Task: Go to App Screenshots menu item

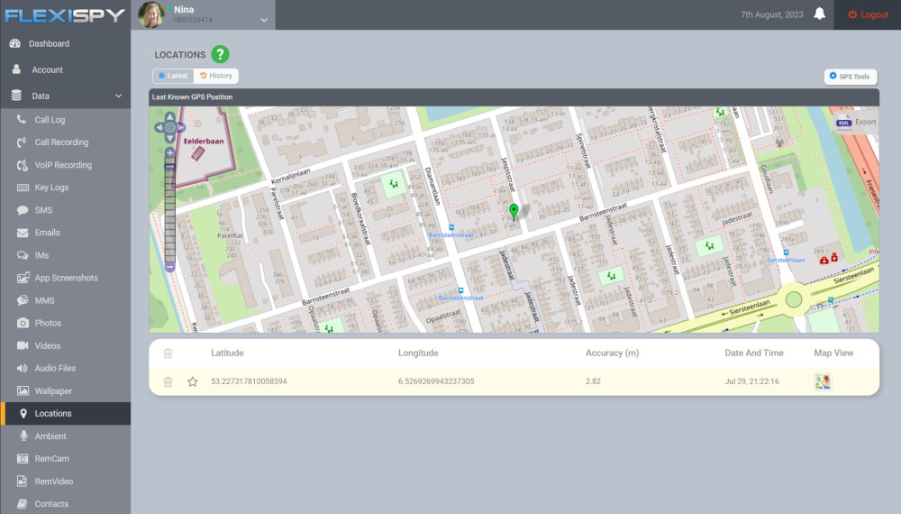Action: pyautogui.click(x=66, y=278)
